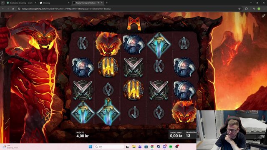Click the sword diamond symbol on reel one bottom
267x150 pixels.
(83, 112)
